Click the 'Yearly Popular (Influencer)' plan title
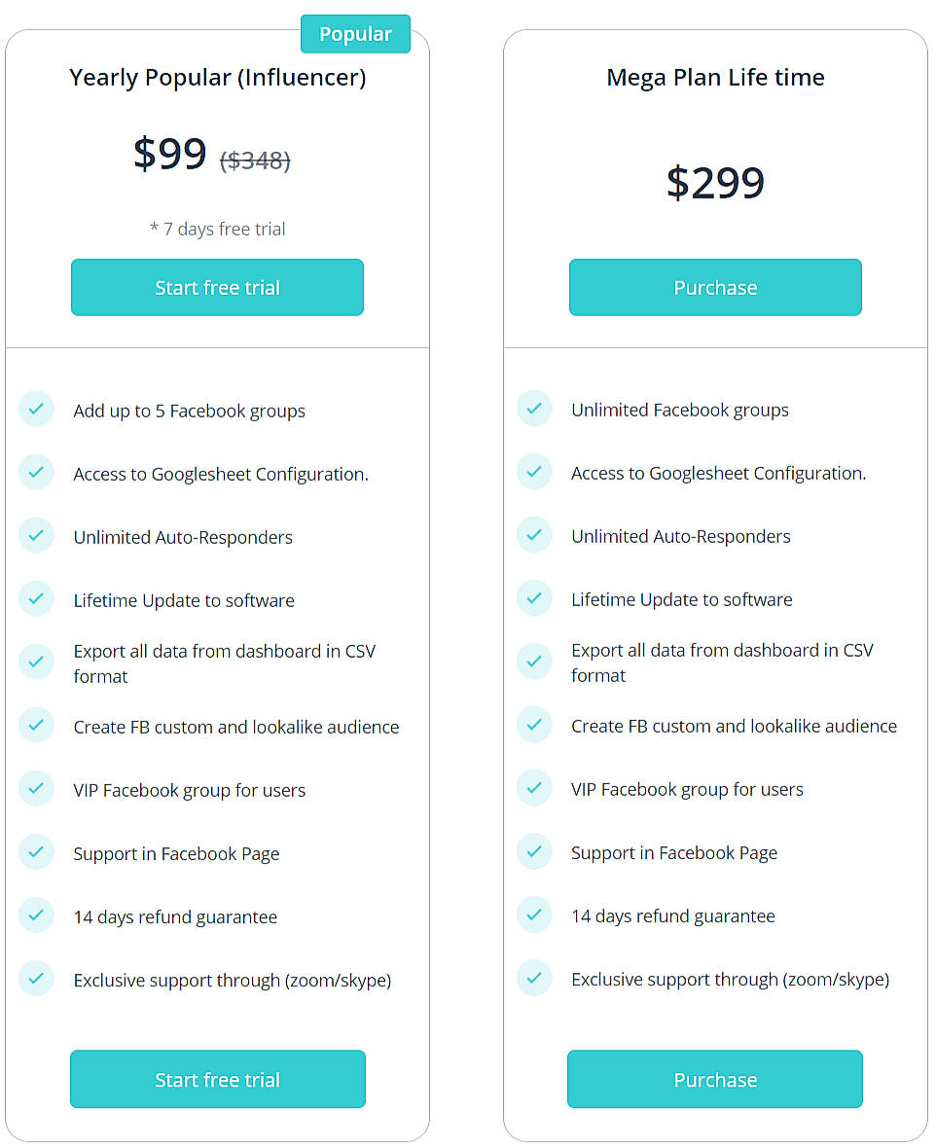 [x=217, y=77]
